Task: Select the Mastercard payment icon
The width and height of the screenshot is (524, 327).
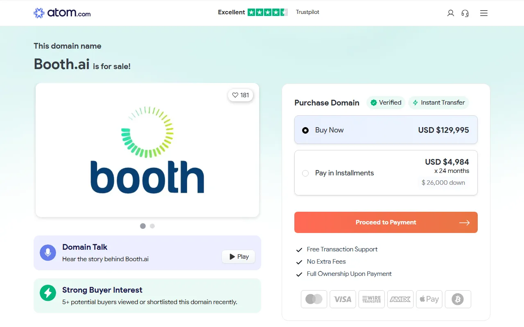Action: pyautogui.click(x=314, y=299)
